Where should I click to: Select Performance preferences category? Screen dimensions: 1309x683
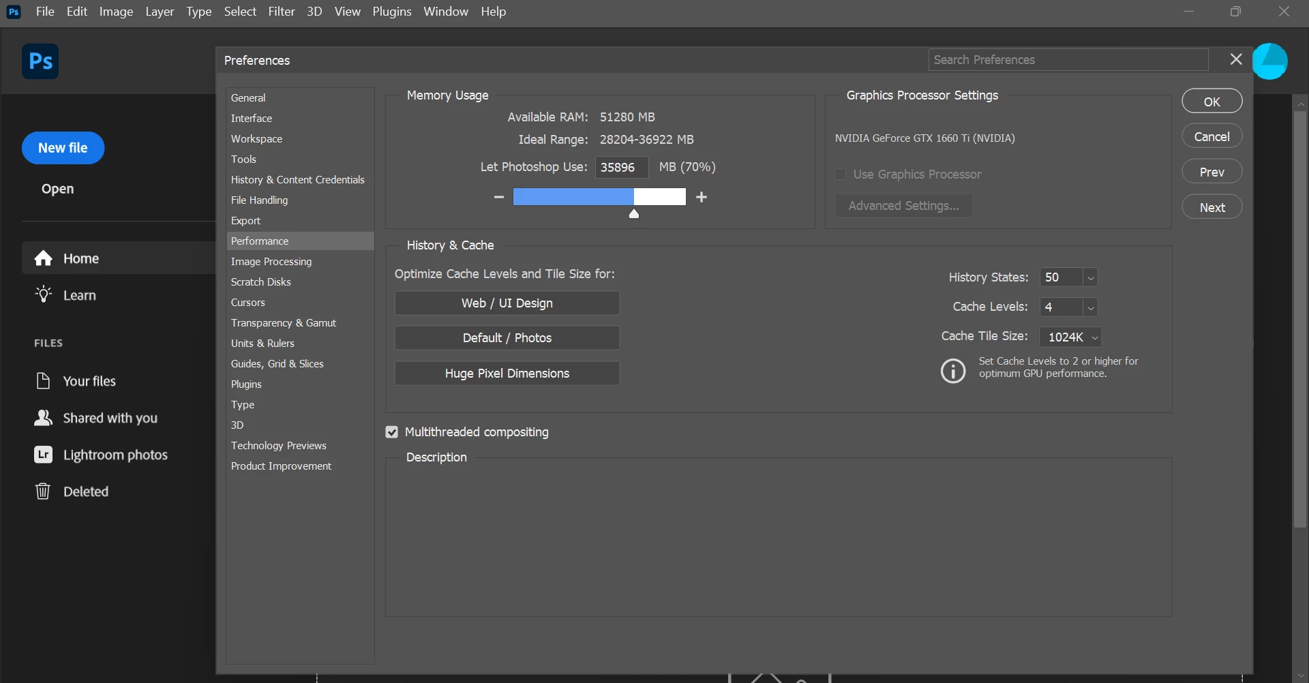click(300, 241)
